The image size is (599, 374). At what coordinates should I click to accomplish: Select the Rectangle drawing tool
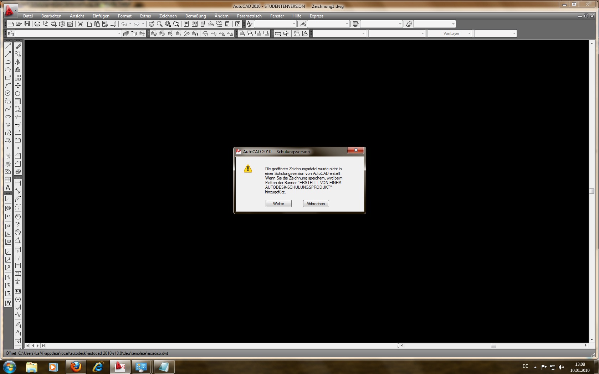coord(8,78)
